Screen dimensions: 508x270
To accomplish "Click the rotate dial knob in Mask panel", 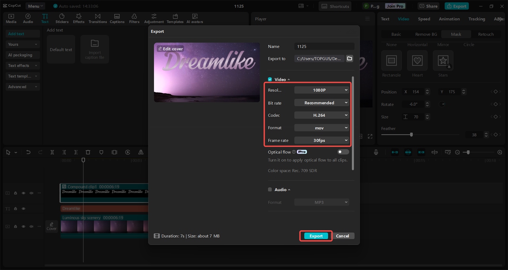I will [442, 104].
